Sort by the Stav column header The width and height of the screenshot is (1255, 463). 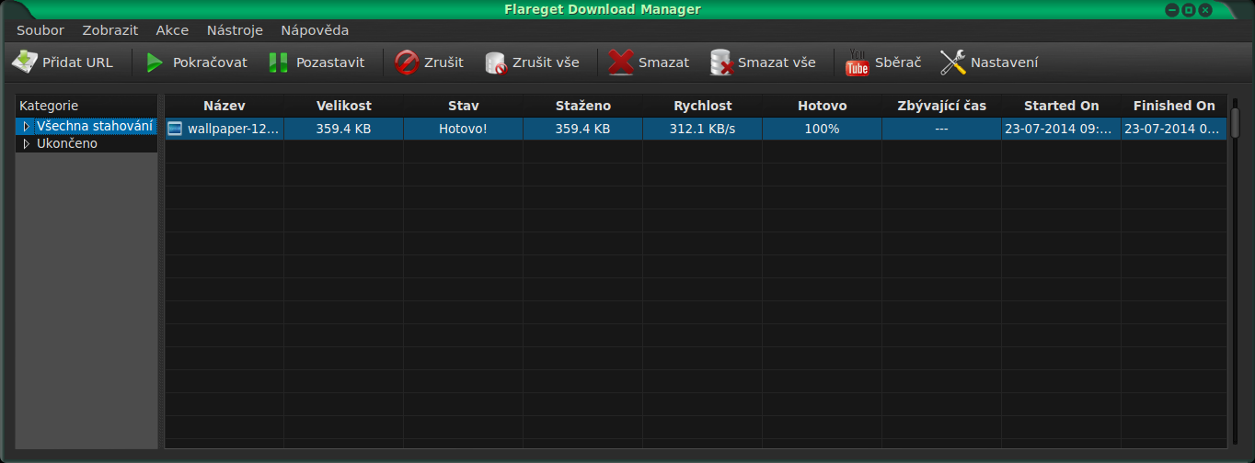pos(464,106)
